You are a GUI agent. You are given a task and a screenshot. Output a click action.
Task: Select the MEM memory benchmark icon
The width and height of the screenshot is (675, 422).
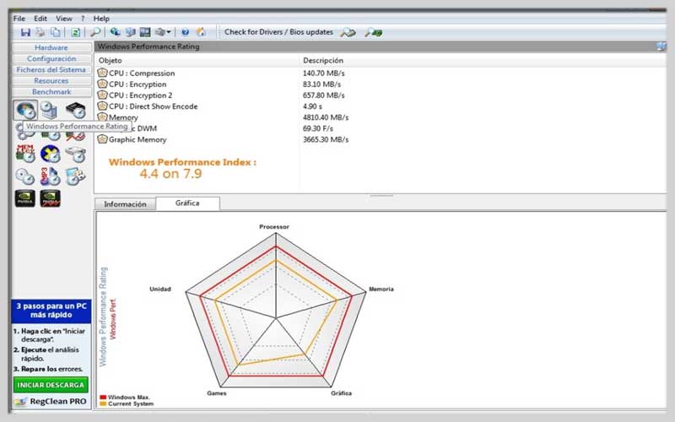[25, 154]
